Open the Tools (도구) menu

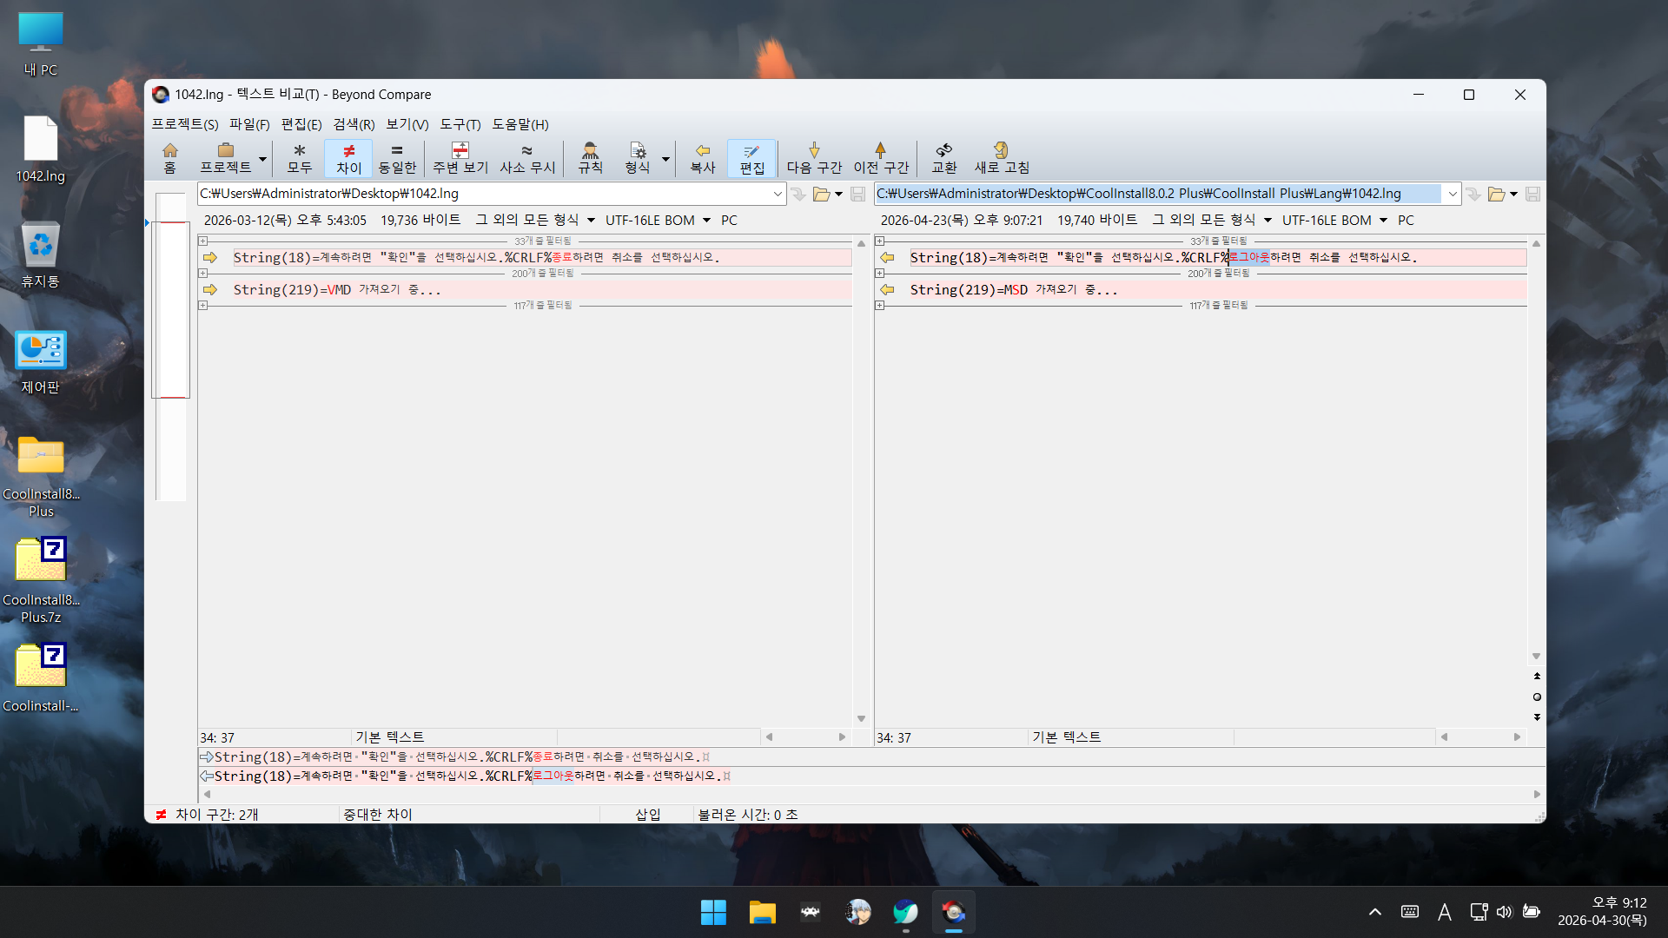(x=460, y=124)
